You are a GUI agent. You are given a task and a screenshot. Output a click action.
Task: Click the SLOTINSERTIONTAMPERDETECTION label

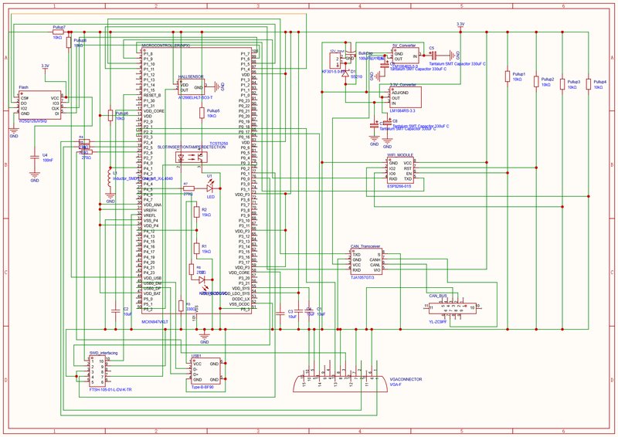[x=192, y=147]
